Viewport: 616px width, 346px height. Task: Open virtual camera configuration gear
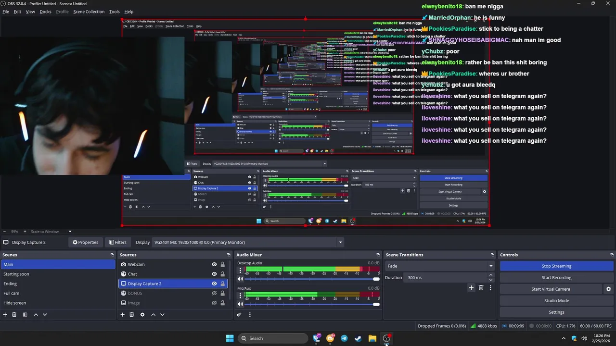[x=608, y=289]
